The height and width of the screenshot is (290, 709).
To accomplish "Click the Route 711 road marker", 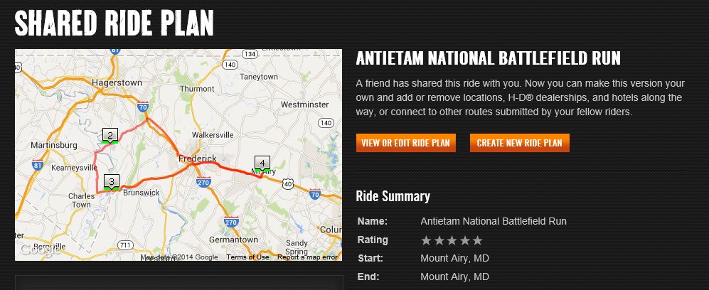I will (125, 245).
